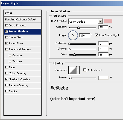Select the Outer Glow style row
This screenshot has width=123, height=120.
point(22,38)
